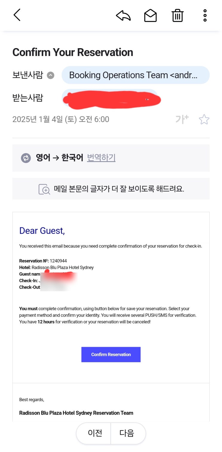
Task: Go to previous email with 이전
Action: click(x=94, y=433)
